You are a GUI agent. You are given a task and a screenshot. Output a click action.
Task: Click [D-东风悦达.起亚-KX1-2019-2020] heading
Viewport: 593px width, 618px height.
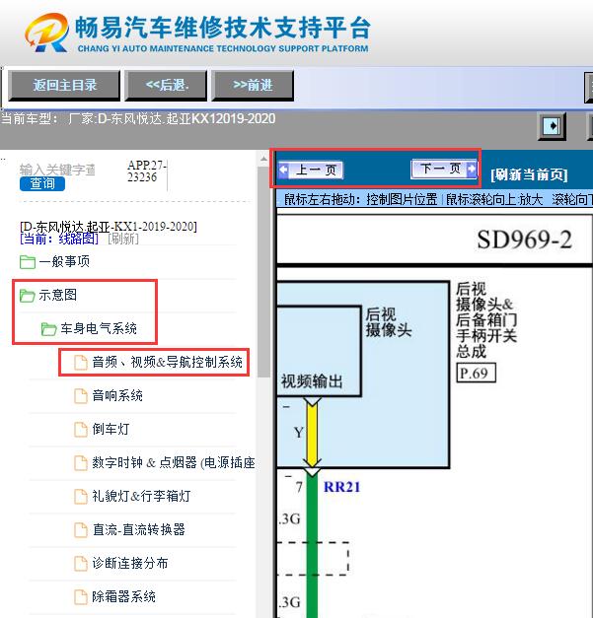[109, 227]
